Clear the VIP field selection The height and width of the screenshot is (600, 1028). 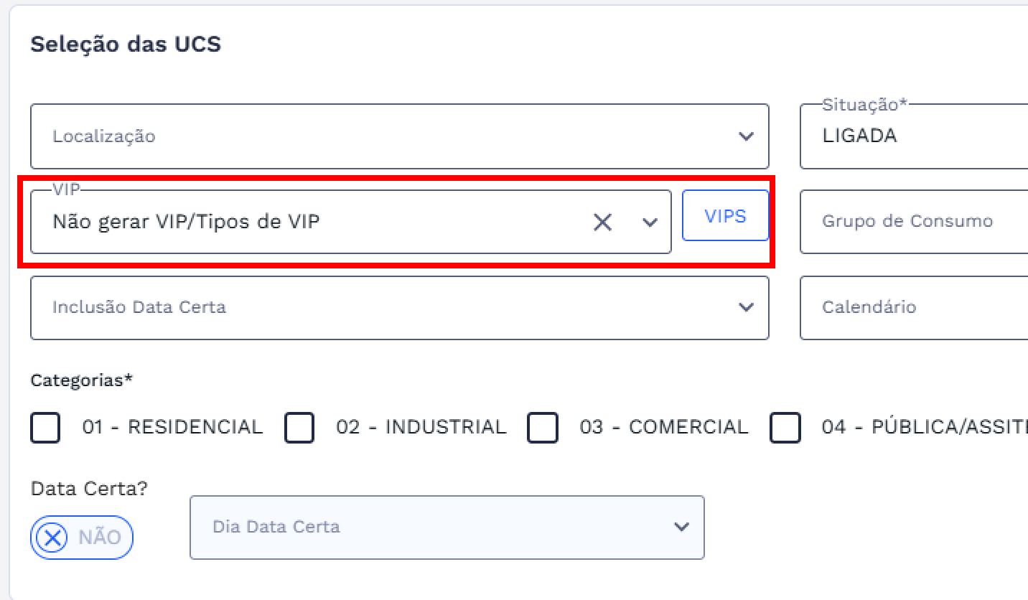pos(602,222)
